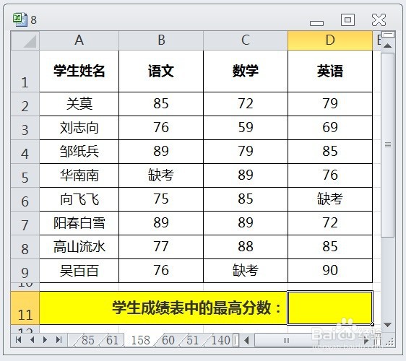Select 华南南's '缺考' cell in 语文 column
The width and height of the screenshot is (406, 361).
click(x=161, y=175)
